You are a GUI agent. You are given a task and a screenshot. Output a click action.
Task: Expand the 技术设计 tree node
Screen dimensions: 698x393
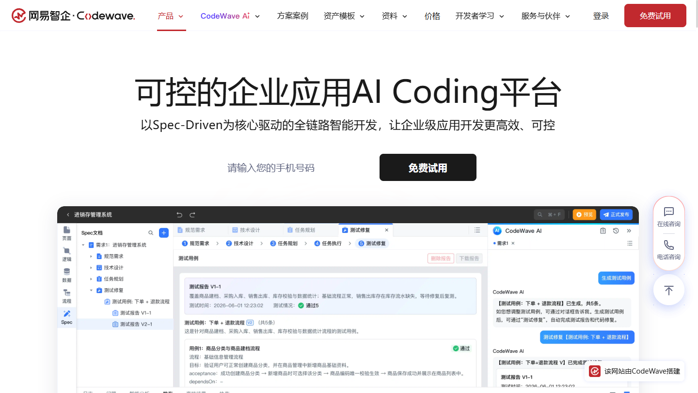coord(91,267)
